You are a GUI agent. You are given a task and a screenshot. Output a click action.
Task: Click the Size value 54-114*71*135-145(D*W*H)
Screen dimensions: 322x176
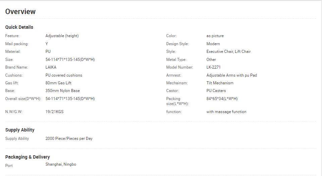coord(70,60)
